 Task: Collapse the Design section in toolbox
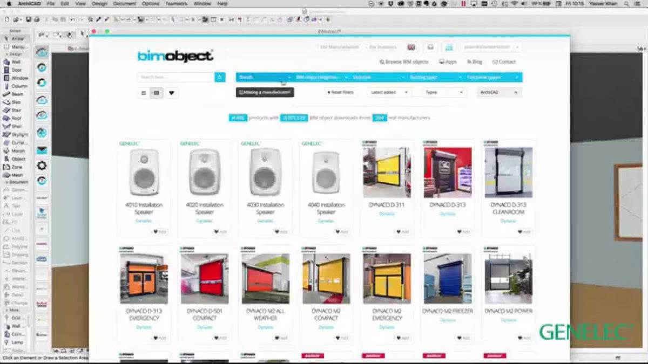pyautogui.click(x=15, y=54)
